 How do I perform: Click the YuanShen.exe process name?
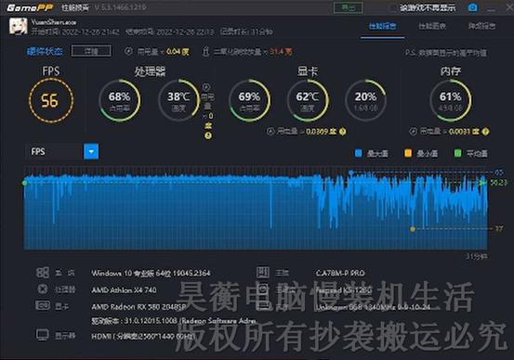54,22
